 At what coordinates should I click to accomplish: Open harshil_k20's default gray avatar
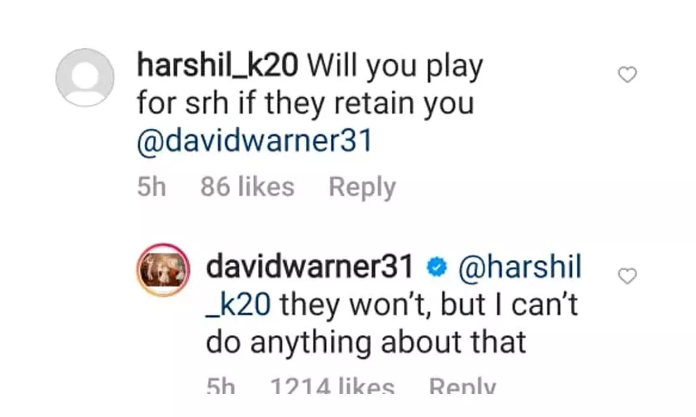[x=85, y=77]
